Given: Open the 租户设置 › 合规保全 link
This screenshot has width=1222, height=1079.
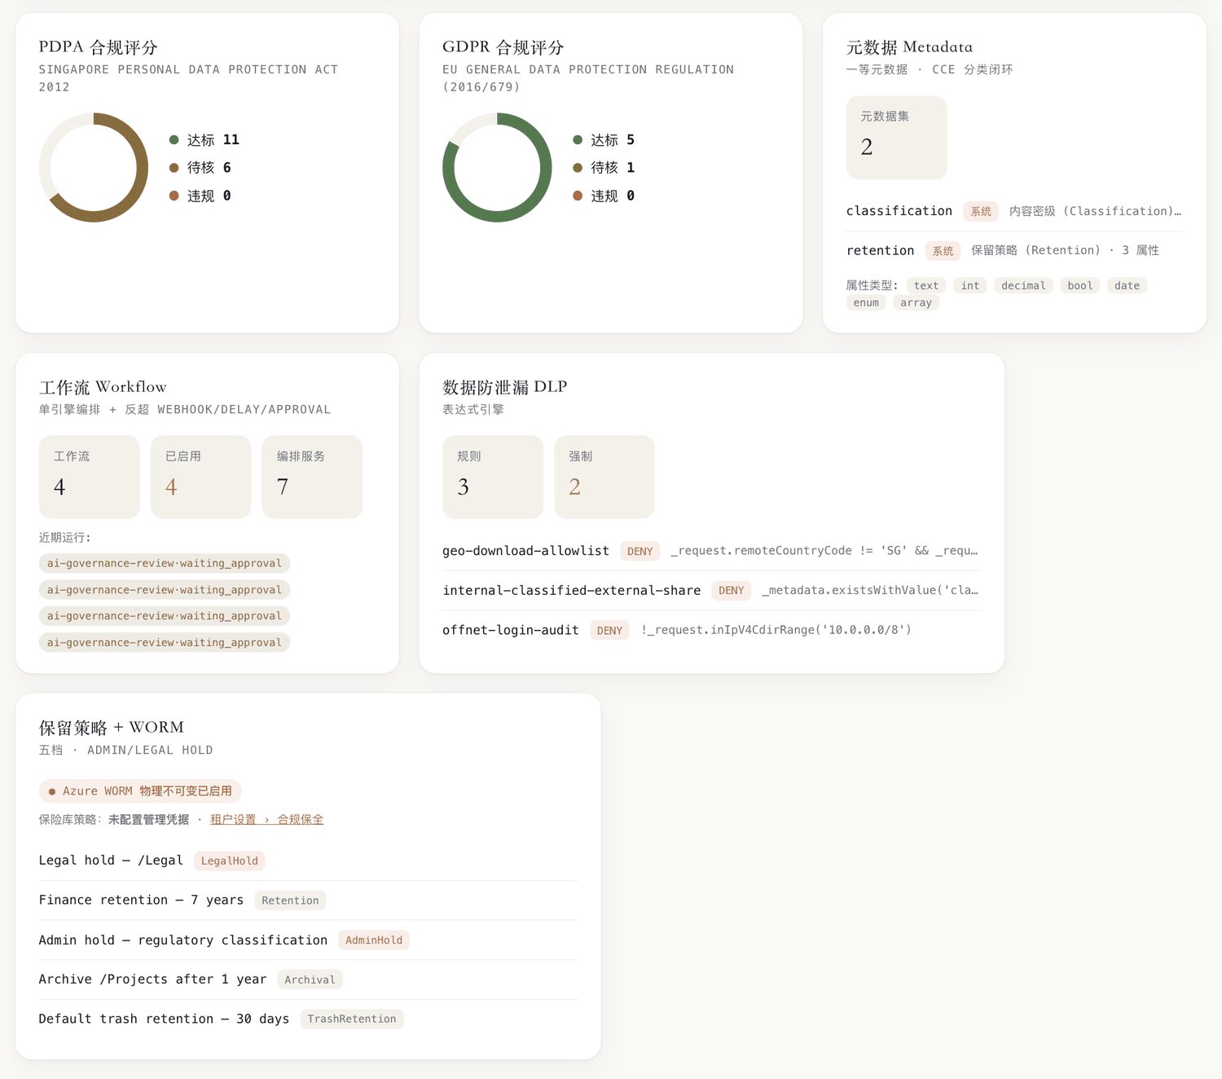Looking at the screenshot, I should (x=266, y=819).
